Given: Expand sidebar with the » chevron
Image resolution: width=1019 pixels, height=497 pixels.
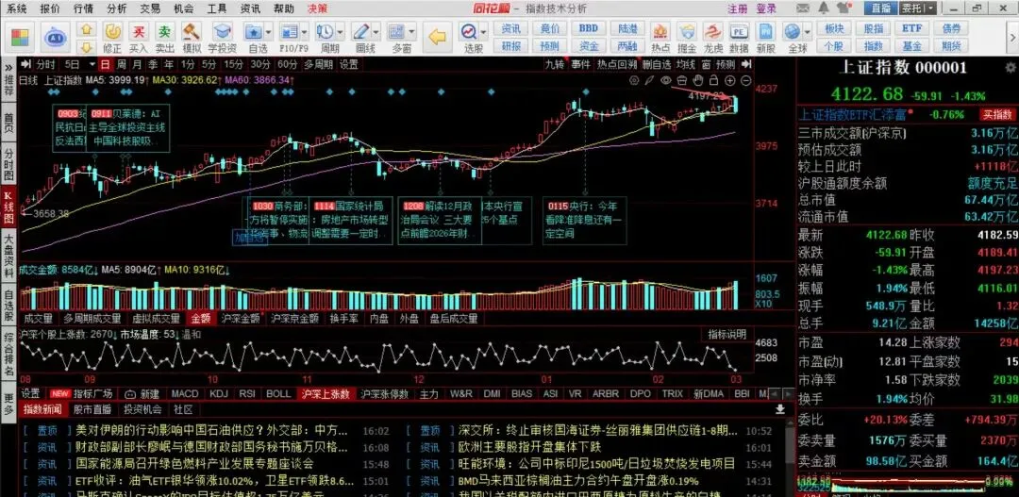Looking at the screenshot, I should pos(8,66).
